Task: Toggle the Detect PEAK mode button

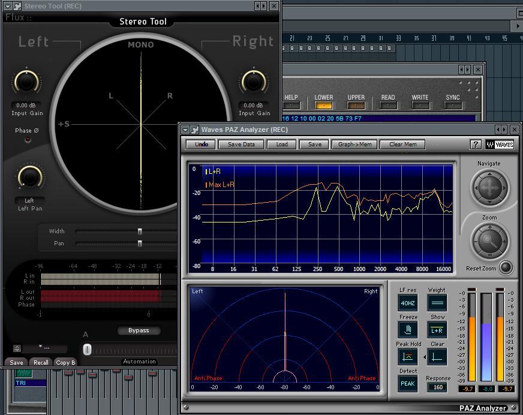Action: coord(408,384)
